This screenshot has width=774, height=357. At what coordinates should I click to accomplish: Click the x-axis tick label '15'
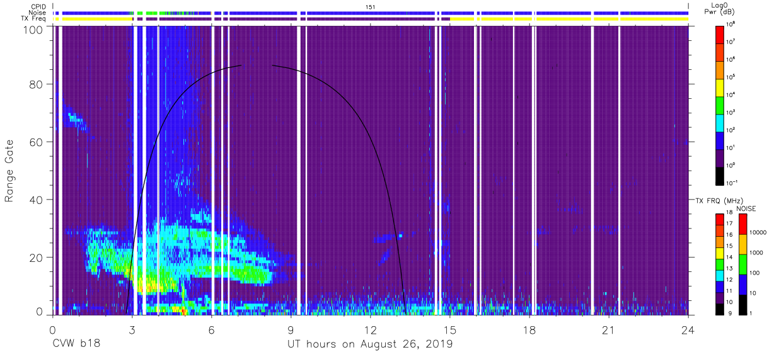449,331
